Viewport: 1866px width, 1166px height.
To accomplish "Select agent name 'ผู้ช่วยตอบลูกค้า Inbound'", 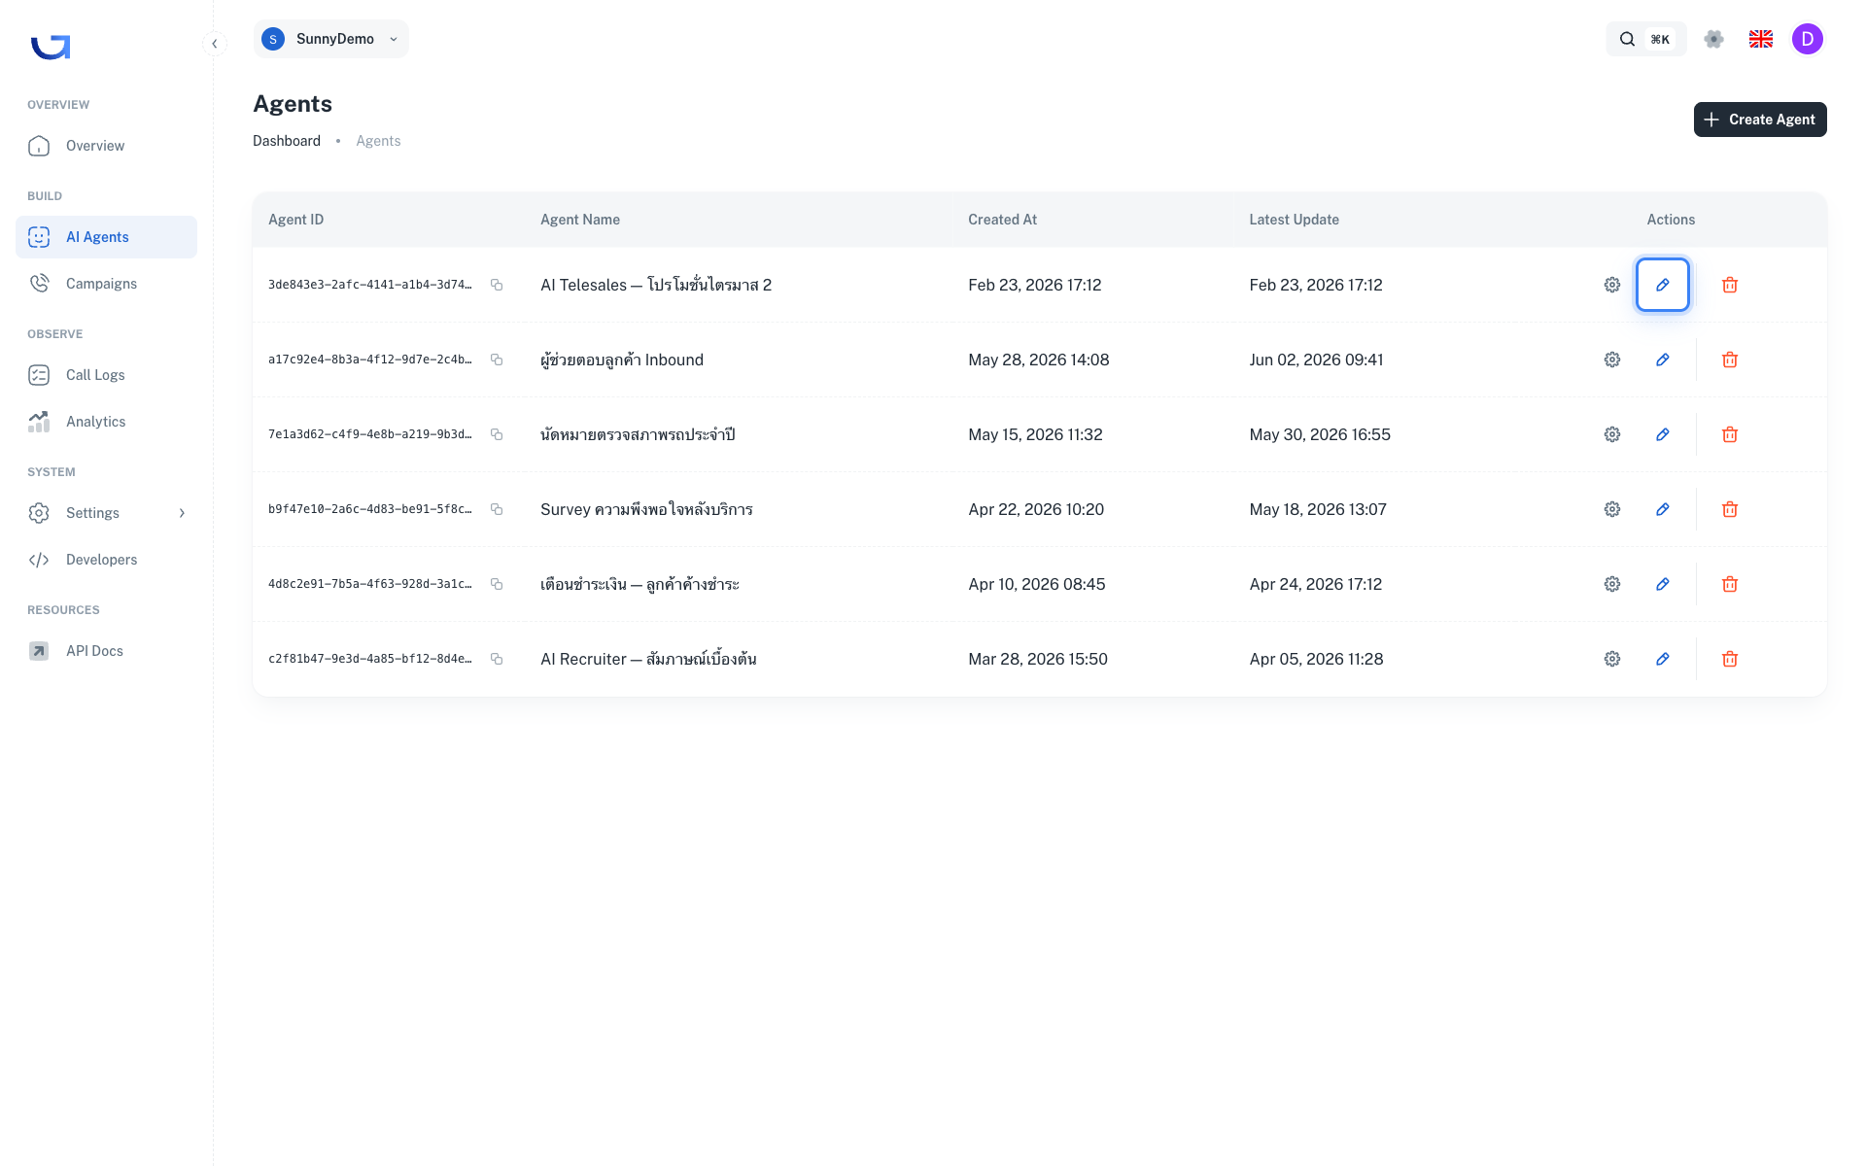I will pyautogui.click(x=622, y=360).
